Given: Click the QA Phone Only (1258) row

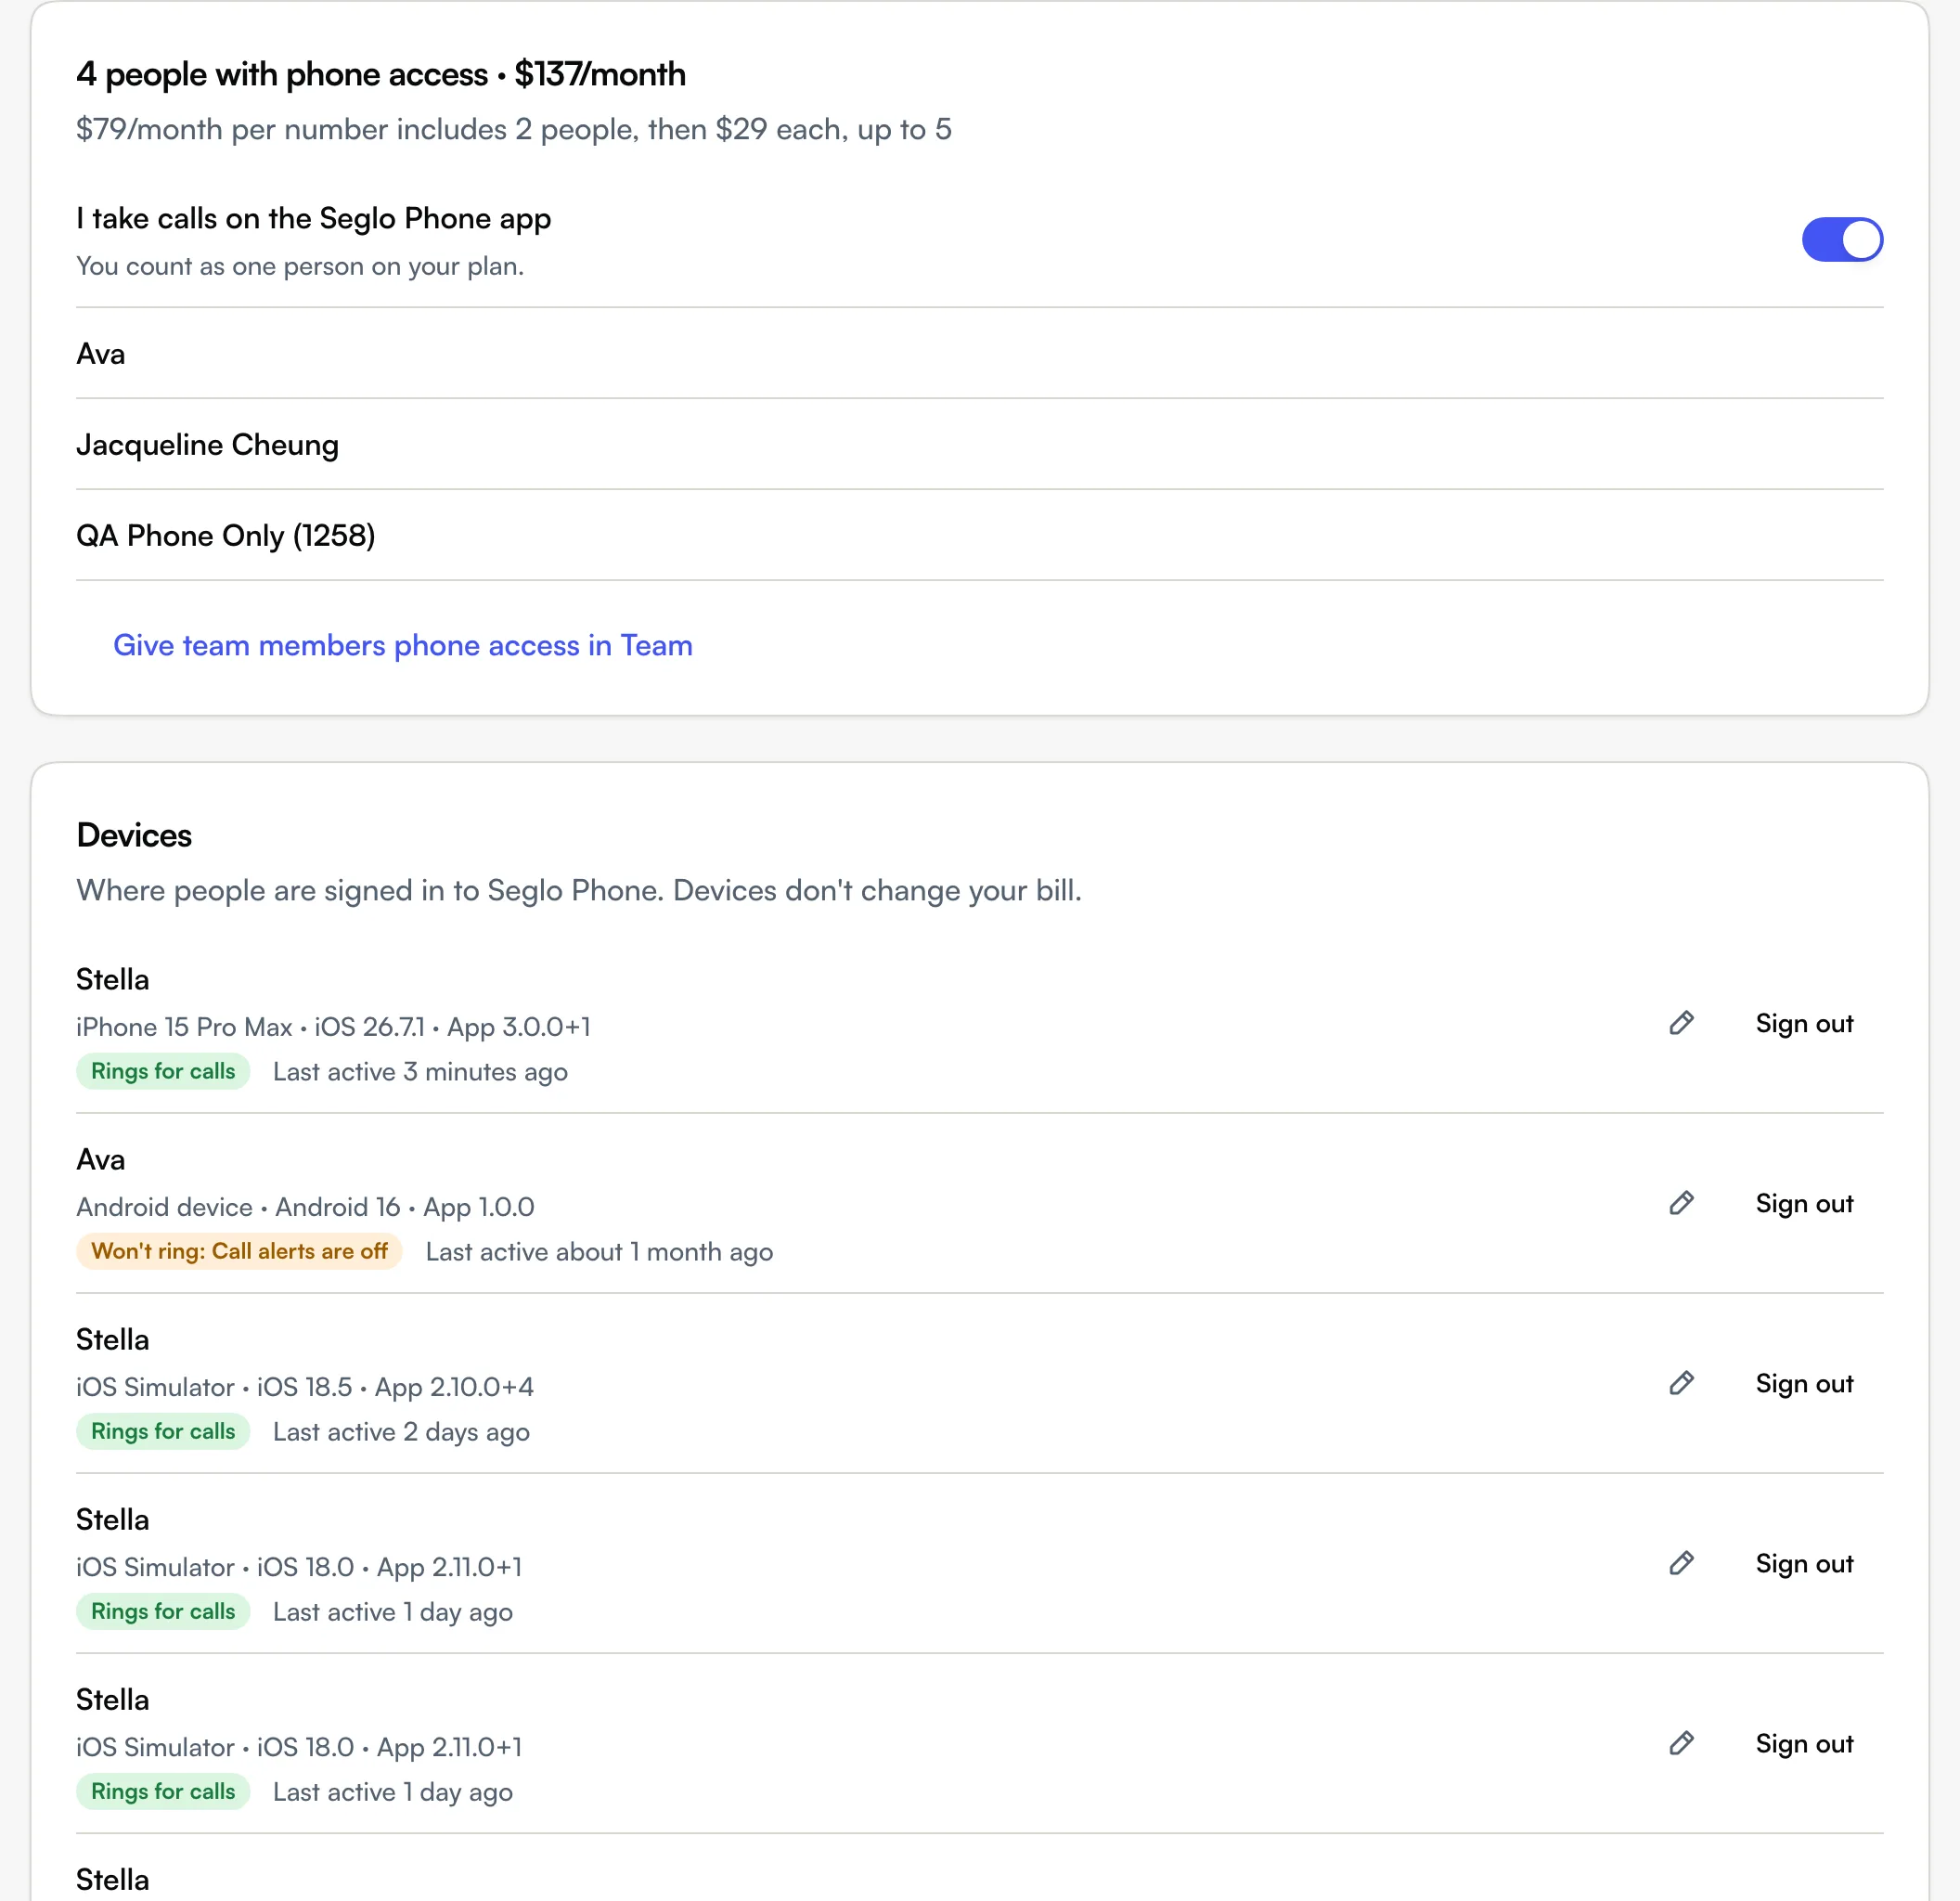Looking at the screenshot, I should 980,536.
